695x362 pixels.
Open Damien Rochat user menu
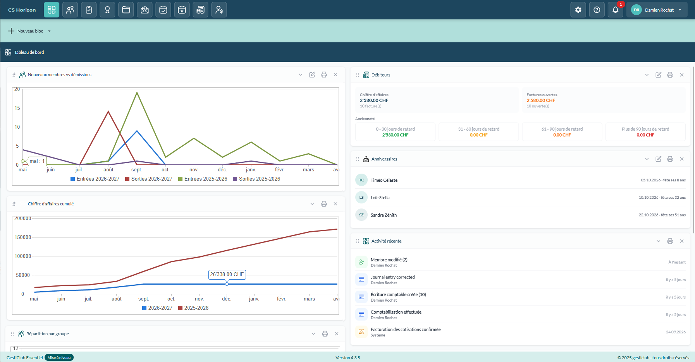(x=657, y=10)
